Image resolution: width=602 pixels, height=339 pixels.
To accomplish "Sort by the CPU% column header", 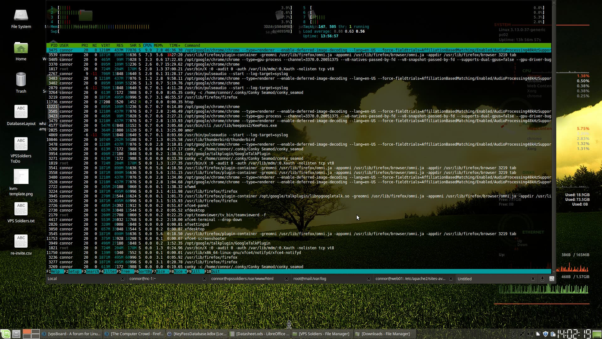I will 147,46.
